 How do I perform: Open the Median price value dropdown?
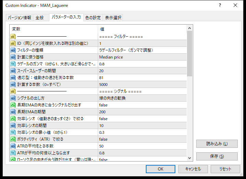click(x=142, y=57)
